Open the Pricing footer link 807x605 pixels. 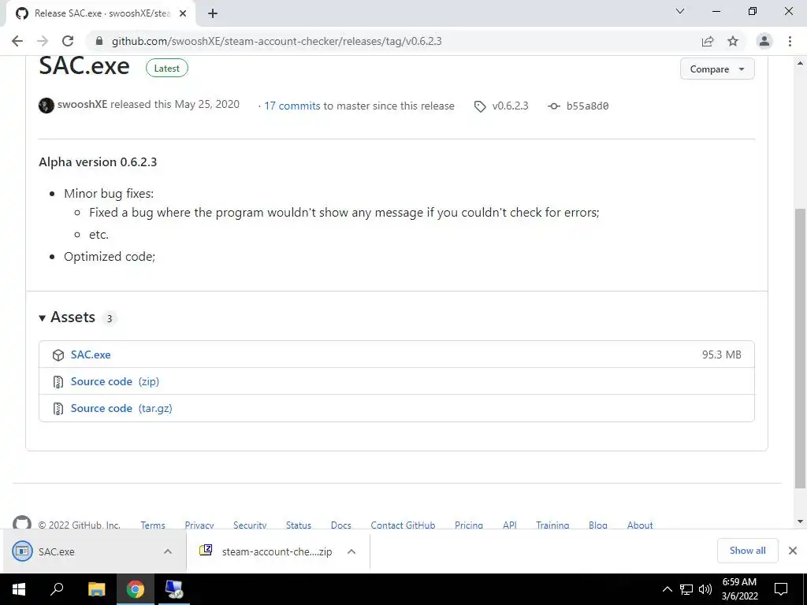tap(469, 525)
